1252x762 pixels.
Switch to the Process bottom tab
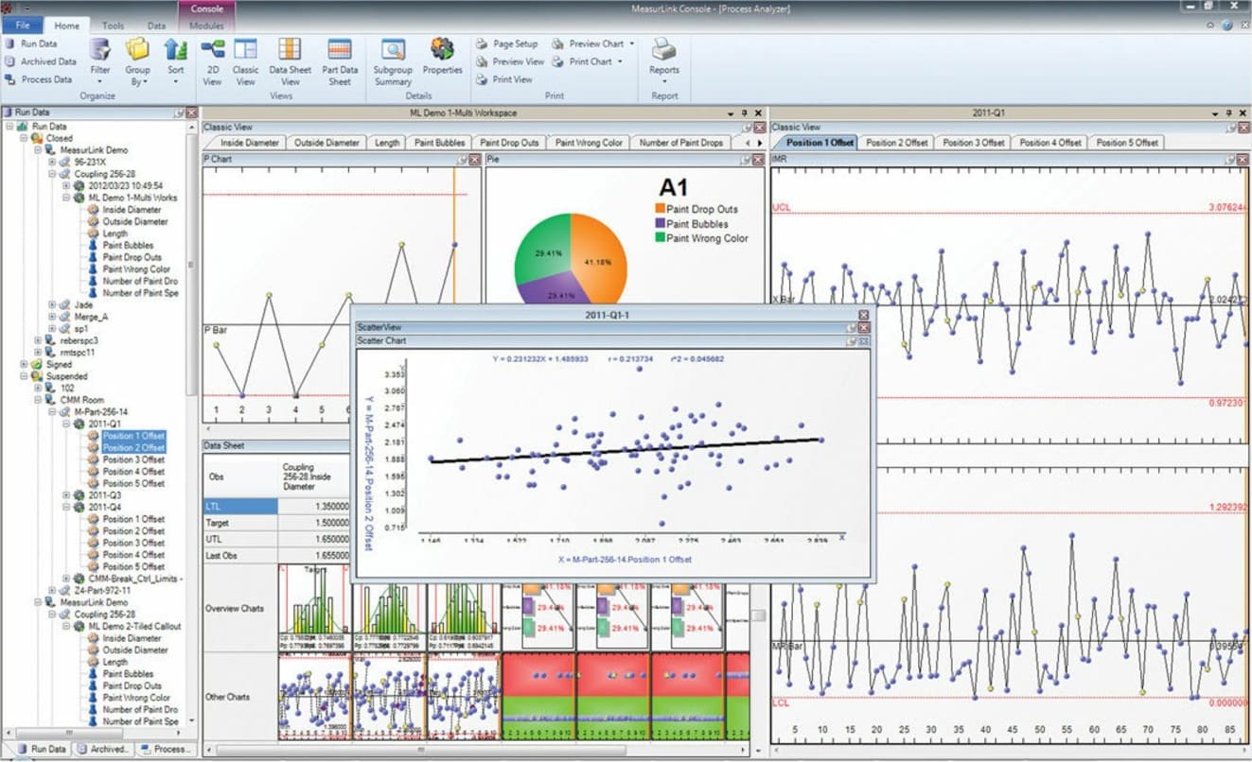pyautogui.click(x=165, y=749)
